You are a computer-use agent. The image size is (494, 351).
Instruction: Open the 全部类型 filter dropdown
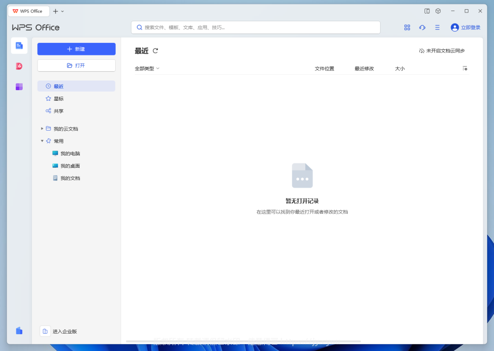[x=147, y=68]
